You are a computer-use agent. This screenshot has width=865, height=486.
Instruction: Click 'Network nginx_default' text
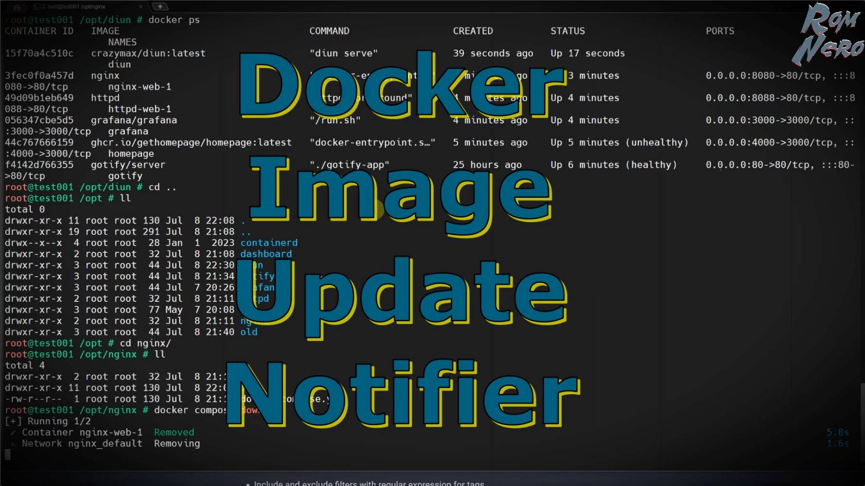point(82,444)
